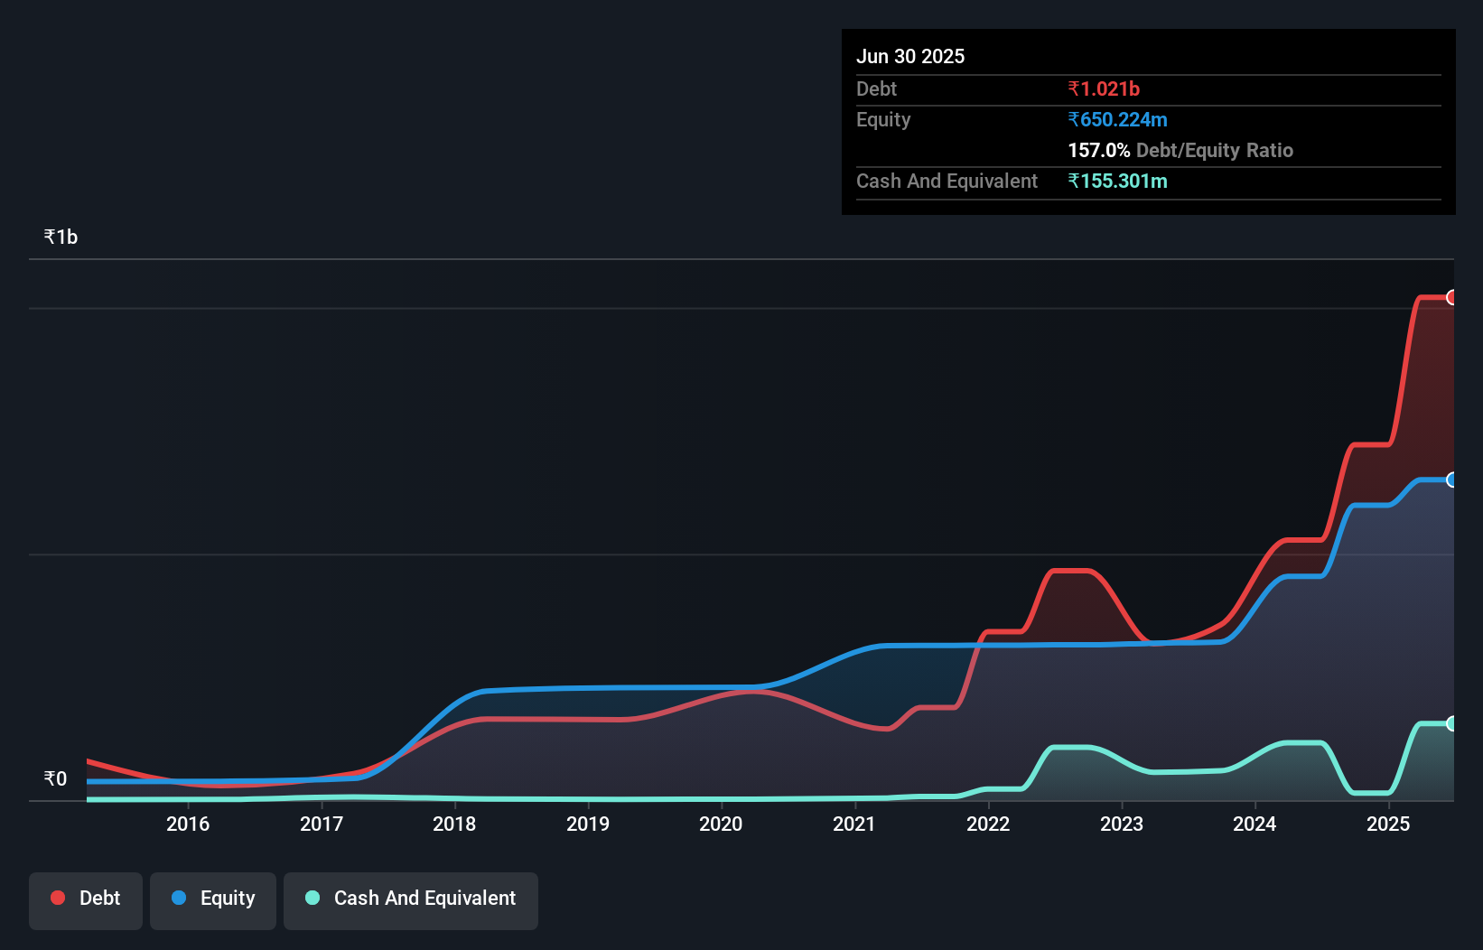Select the blue endpoint marker on the Equity line
The image size is (1483, 950).
coord(1452,480)
